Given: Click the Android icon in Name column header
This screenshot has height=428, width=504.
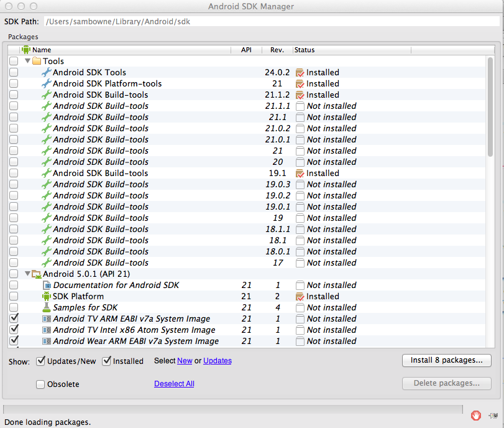Looking at the screenshot, I should click(26, 50).
